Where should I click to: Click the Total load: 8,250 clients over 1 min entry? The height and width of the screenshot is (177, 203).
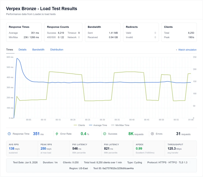(103, 162)
